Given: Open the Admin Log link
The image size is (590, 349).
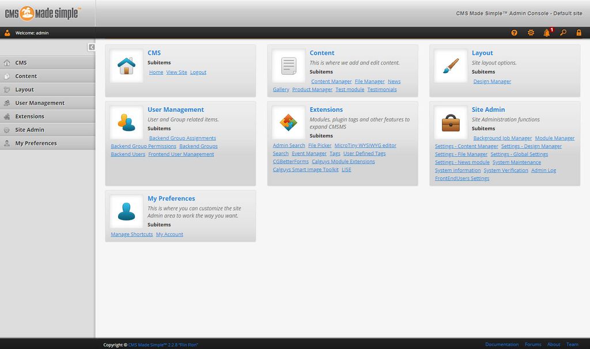Looking at the screenshot, I should pos(543,170).
